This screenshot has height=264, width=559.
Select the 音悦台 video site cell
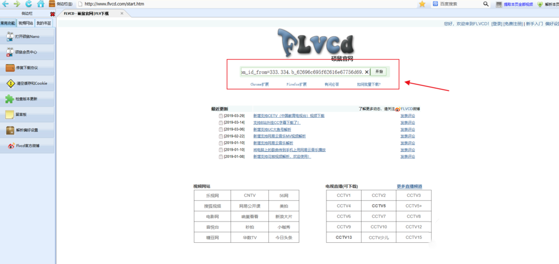pyautogui.click(x=212, y=227)
